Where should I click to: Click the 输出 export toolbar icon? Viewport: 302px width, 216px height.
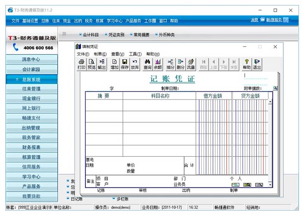pyautogui.click(x=102, y=64)
